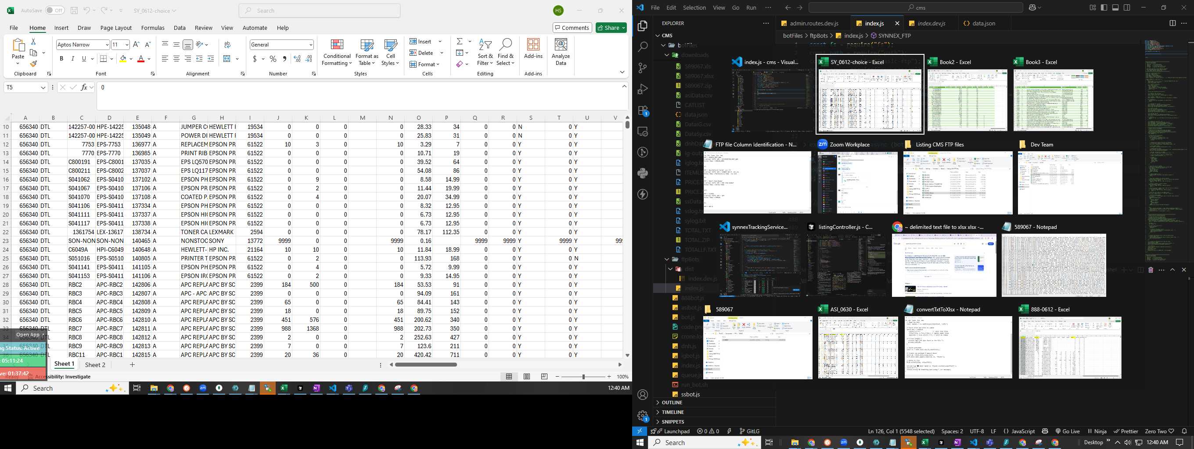The height and width of the screenshot is (449, 1194).
Task: Open Extensions view in VS Code
Action: point(643,110)
